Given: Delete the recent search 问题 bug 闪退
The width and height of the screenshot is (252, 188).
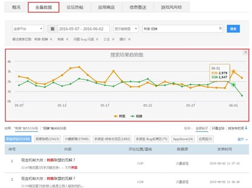Looking at the screenshot, I should (x=97, y=39).
